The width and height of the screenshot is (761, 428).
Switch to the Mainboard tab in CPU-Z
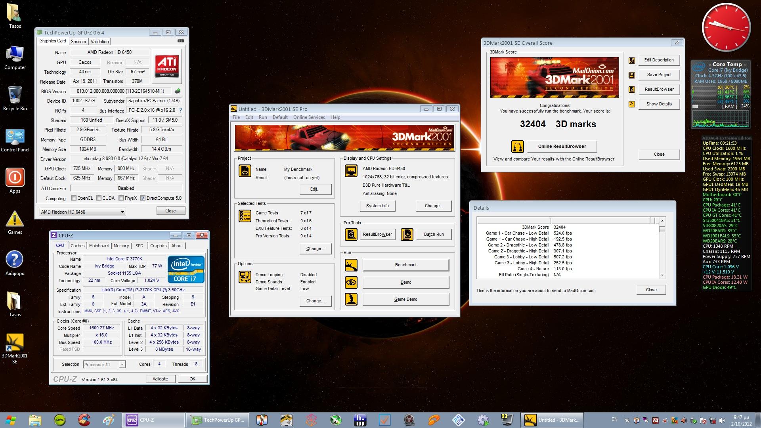(99, 246)
